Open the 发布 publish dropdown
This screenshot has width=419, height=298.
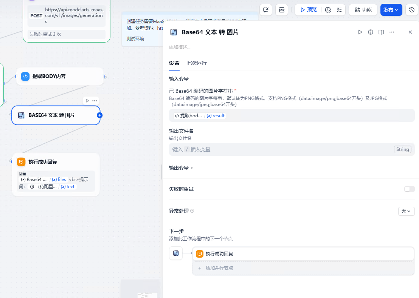[391, 10]
